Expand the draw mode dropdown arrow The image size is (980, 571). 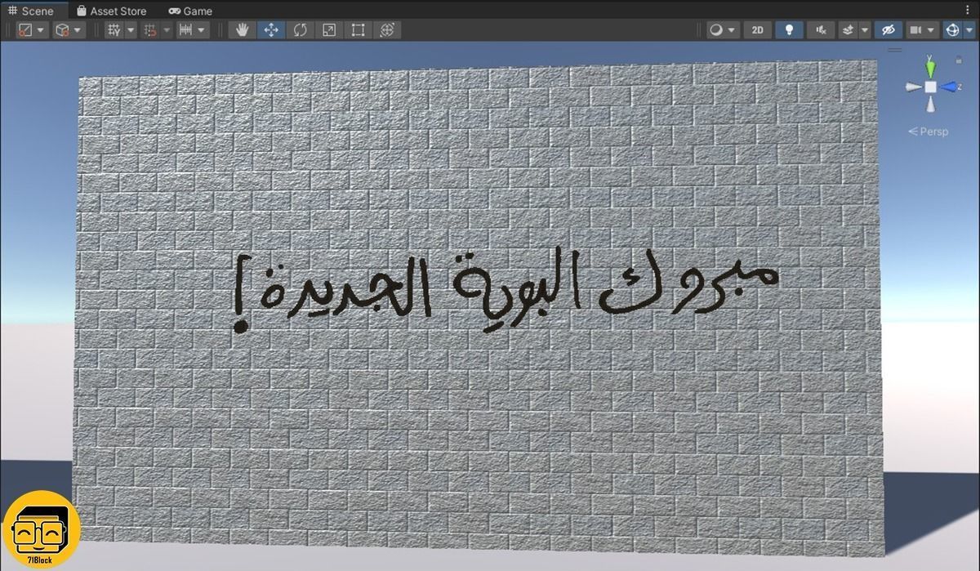(x=732, y=30)
